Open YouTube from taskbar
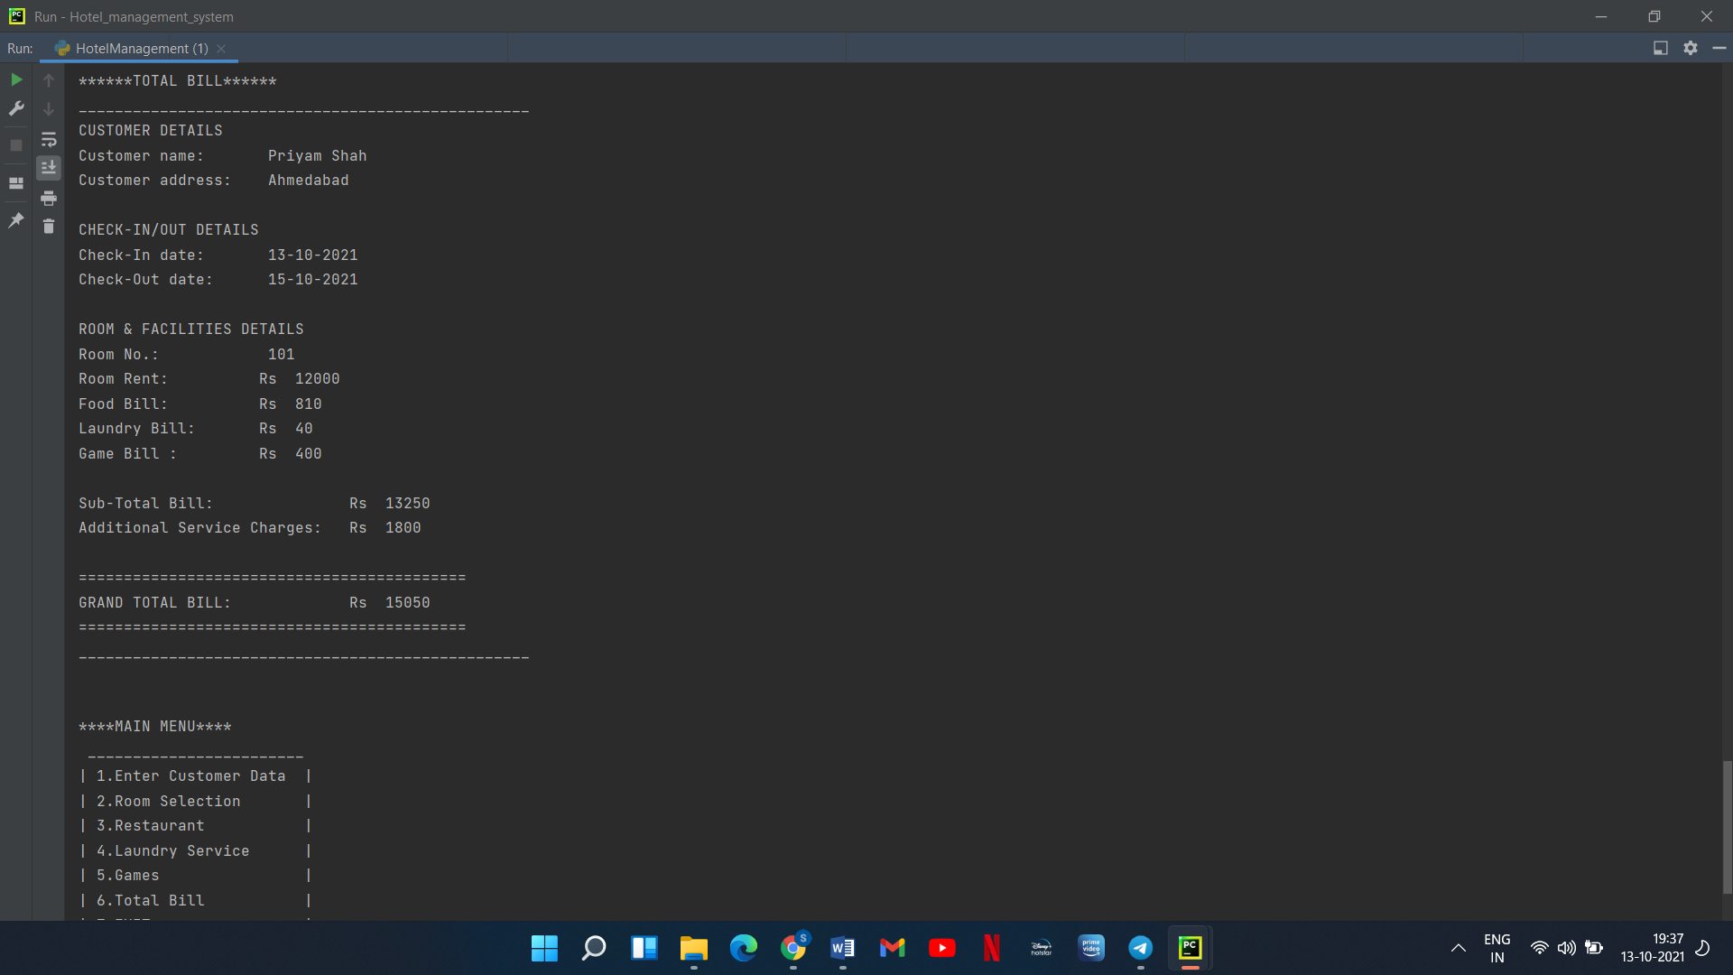This screenshot has height=975, width=1733. pos(942,948)
